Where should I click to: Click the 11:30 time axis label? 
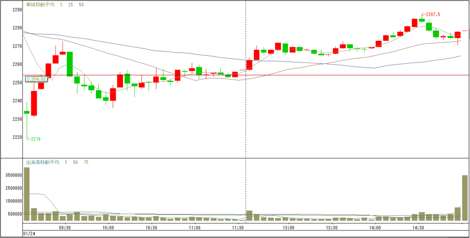(x=238, y=227)
